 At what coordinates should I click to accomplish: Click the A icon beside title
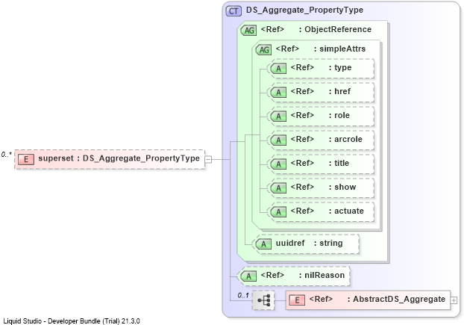[278, 164]
